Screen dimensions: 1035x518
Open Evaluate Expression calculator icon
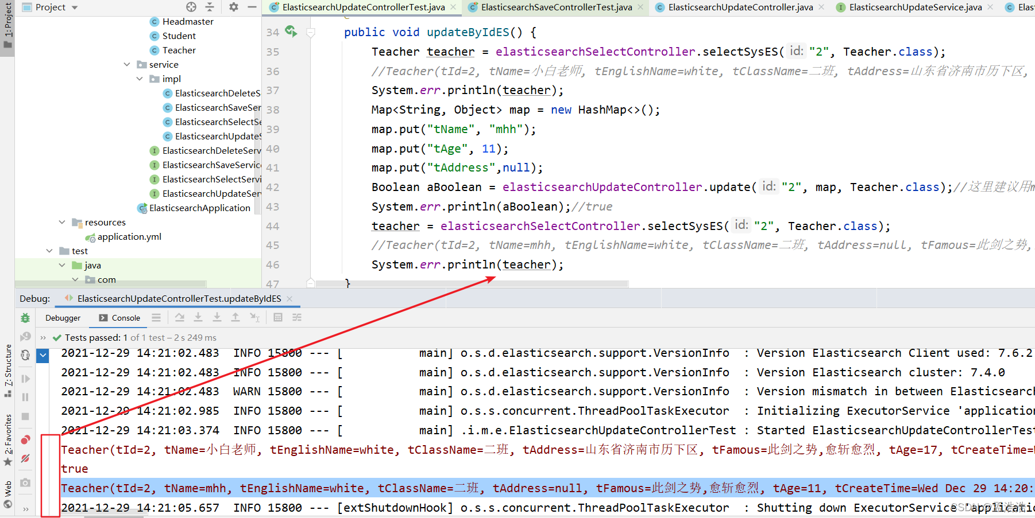click(278, 317)
